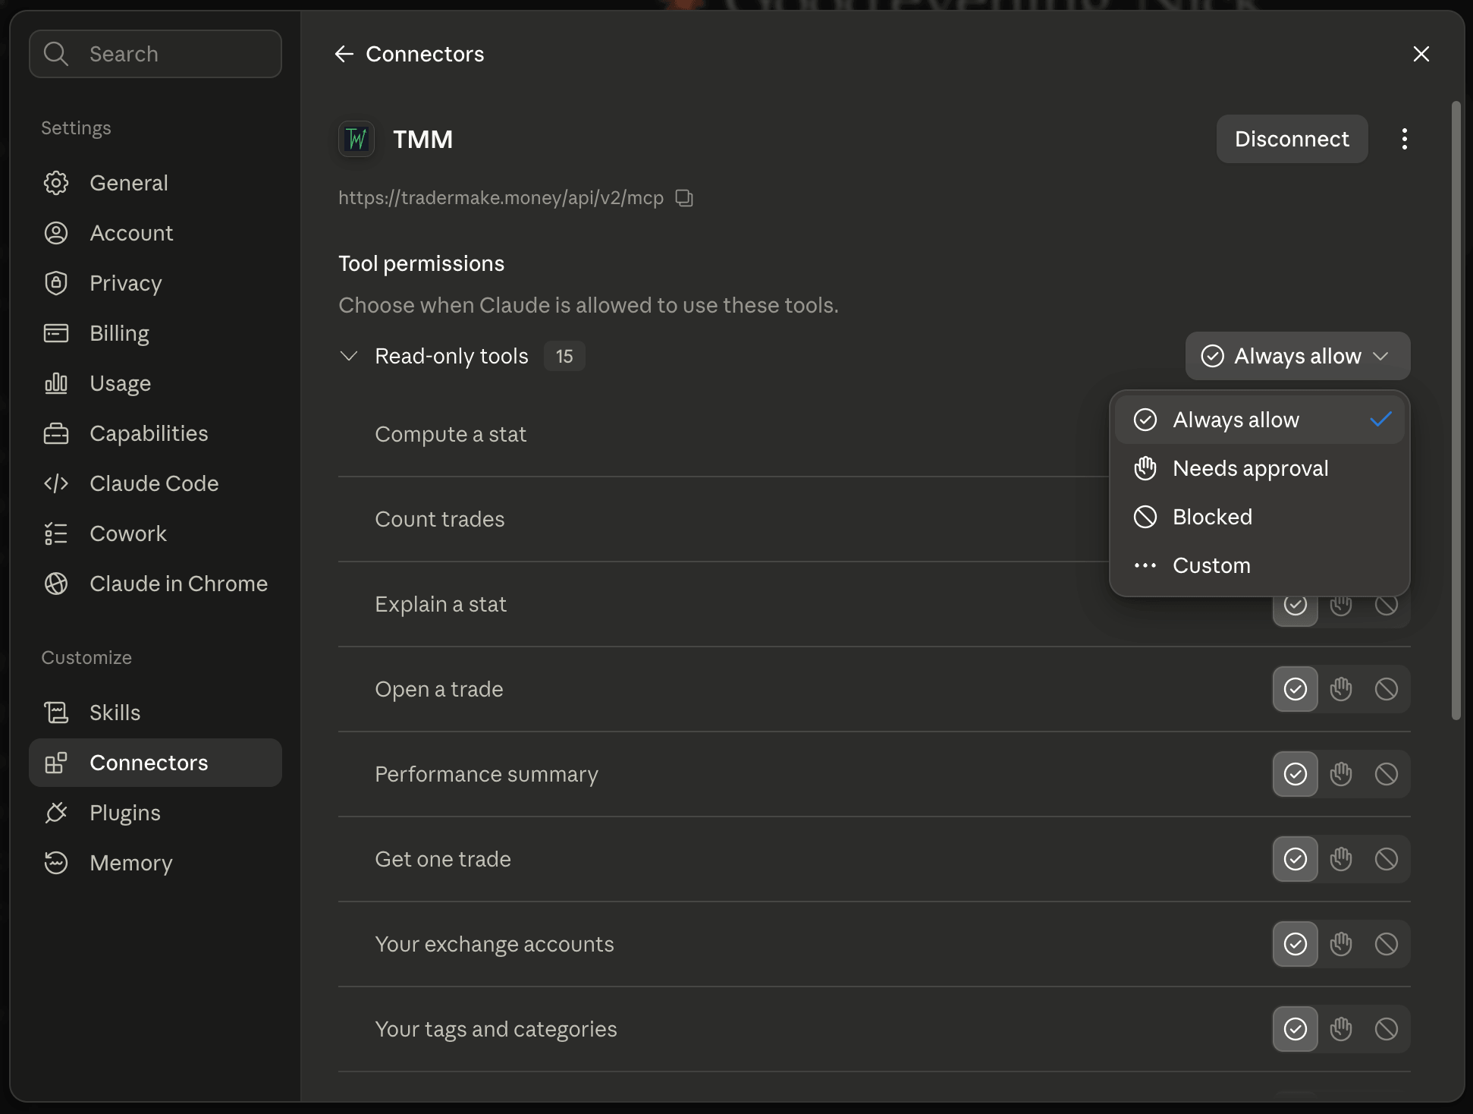The height and width of the screenshot is (1114, 1473).
Task: Block the Open a trade tool
Action: click(1387, 689)
